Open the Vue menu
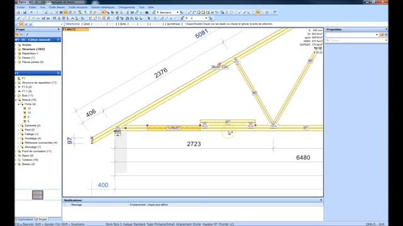The height and width of the screenshot is (226, 403). [x=42, y=7]
